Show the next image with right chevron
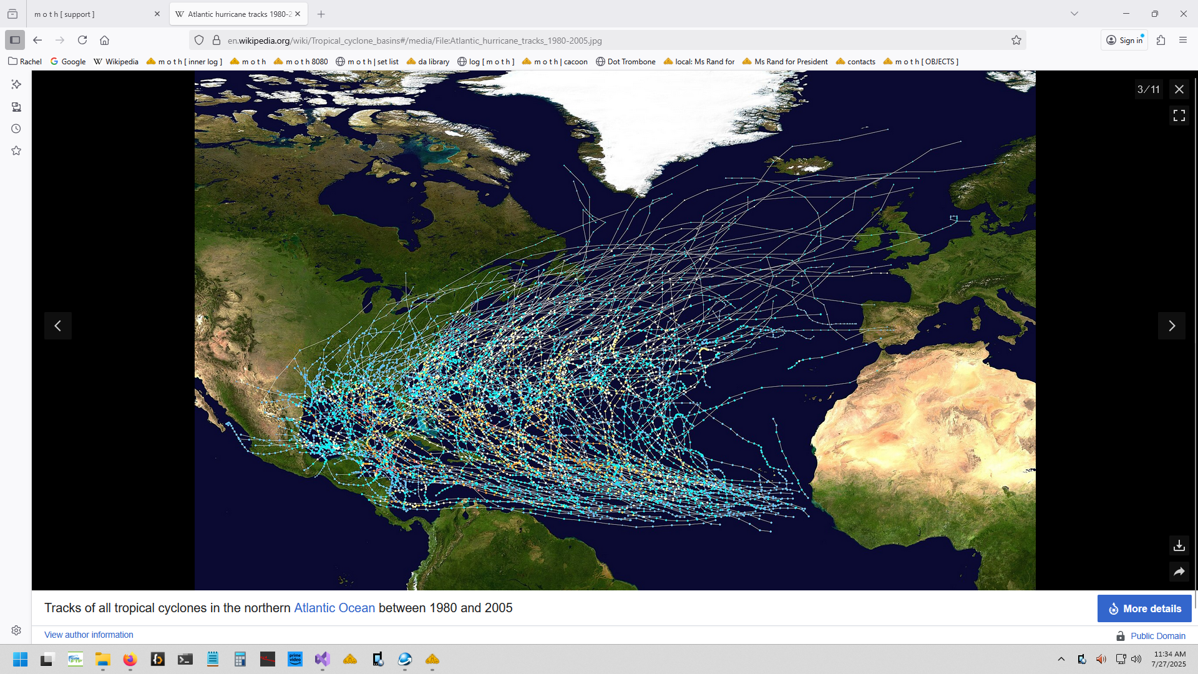The width and height of the screenshot is (1198, 674). (1171, 326)
